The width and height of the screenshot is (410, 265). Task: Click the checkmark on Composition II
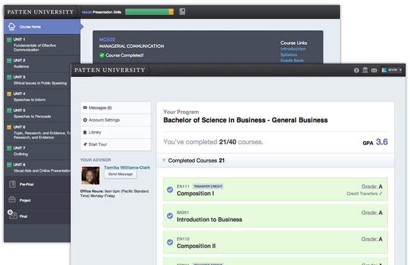[170, 242]
